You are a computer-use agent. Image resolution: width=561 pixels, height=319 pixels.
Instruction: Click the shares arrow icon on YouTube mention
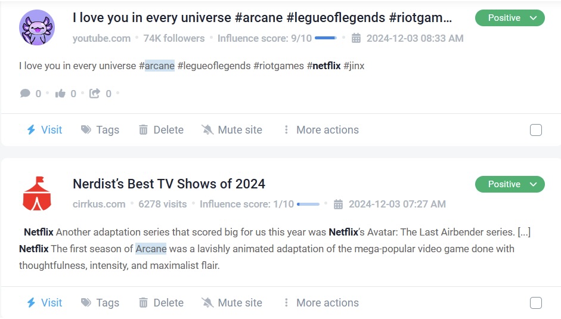pos(94,94)
